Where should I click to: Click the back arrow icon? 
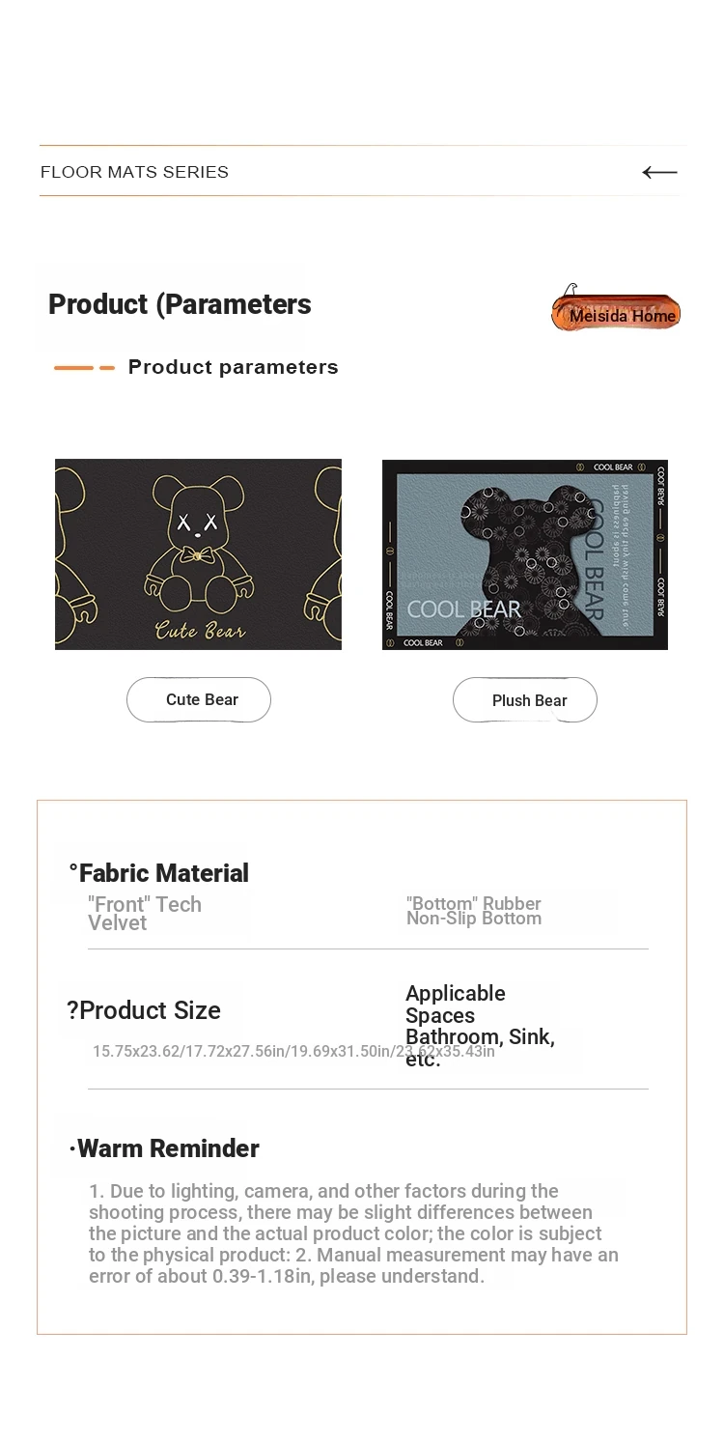coord(659,172)
